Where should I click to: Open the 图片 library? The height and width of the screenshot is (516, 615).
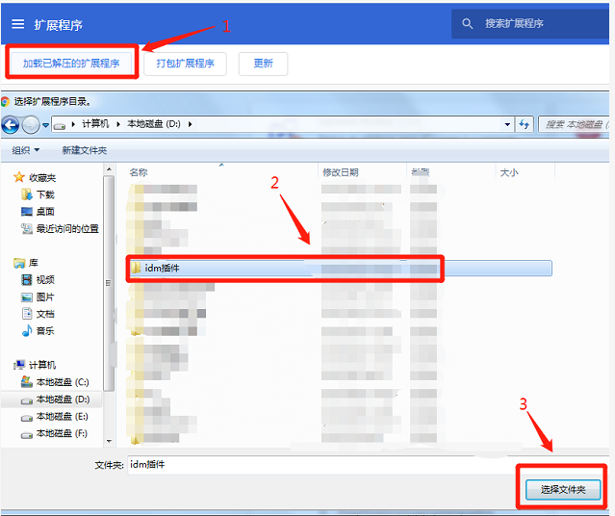pos(45,297)
